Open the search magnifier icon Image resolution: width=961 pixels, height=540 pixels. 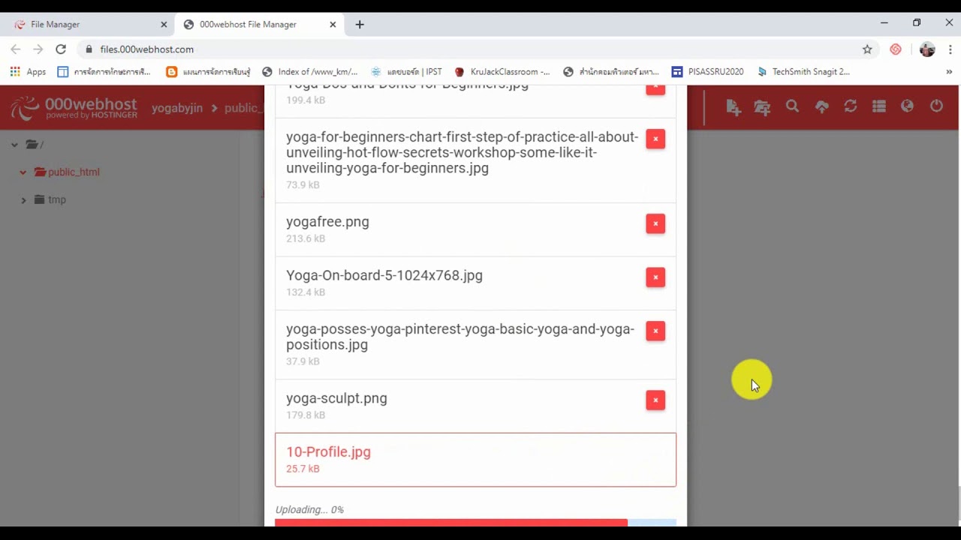pos(792,106)
